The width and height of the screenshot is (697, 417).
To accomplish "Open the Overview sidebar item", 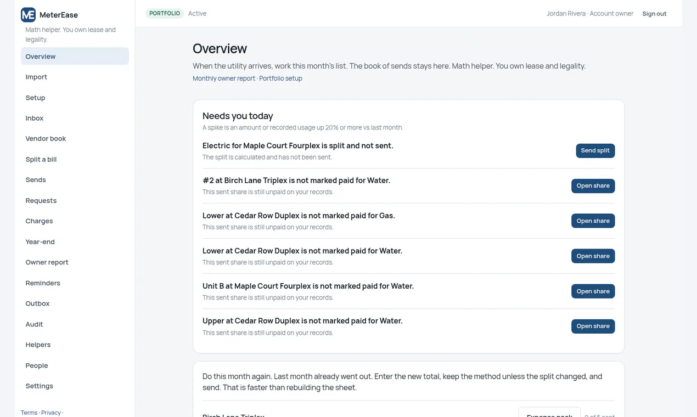I will coord(75,56).
